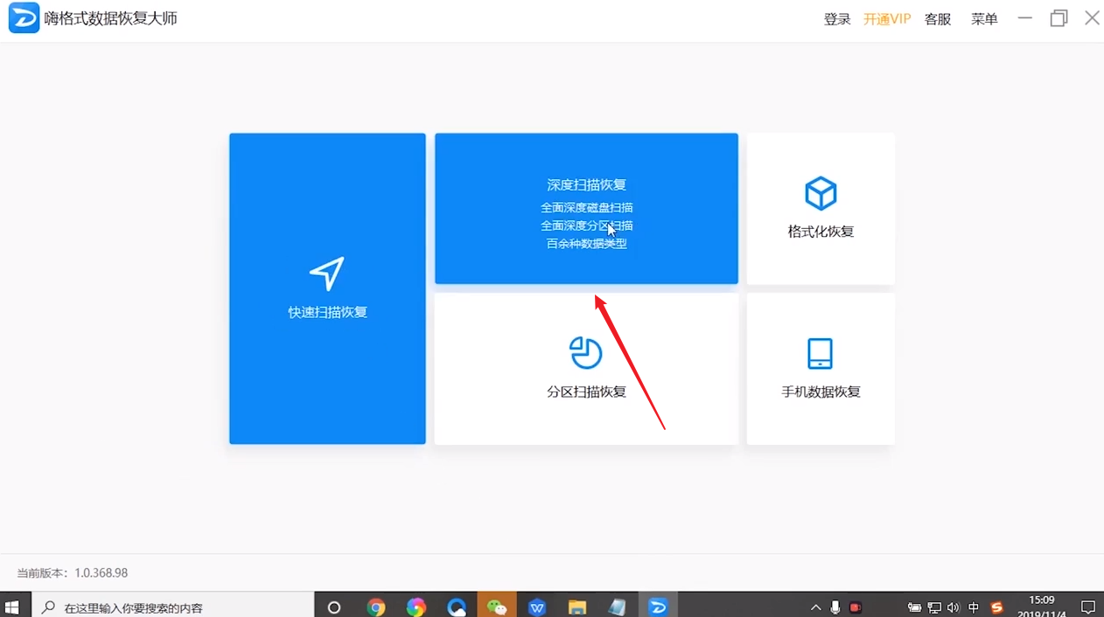Open WPS Office from the taskbar
Screen dimensions: 1104x617
(537, 607)
